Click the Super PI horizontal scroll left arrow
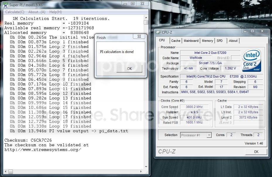 [x=6, y=172]
